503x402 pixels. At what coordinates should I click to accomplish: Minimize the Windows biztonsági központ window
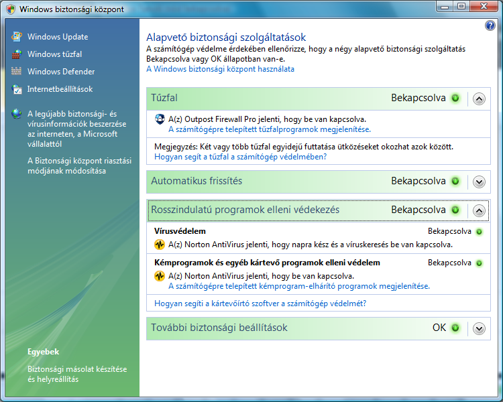(x=445, y=7)
